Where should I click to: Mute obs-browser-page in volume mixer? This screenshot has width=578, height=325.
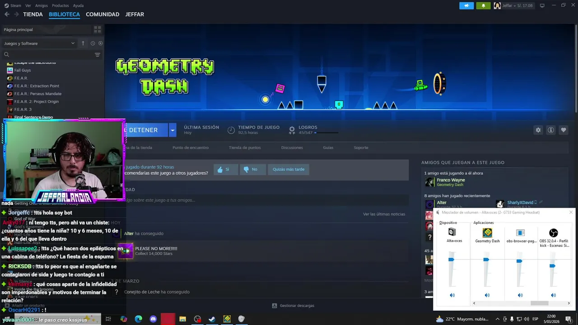(x=520, y=295)
